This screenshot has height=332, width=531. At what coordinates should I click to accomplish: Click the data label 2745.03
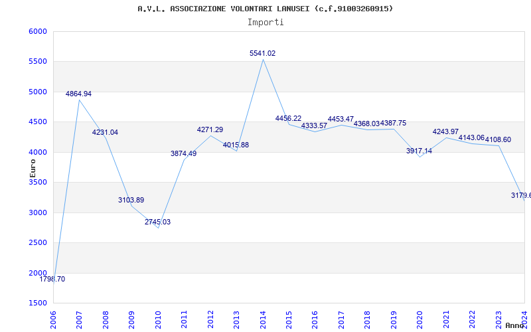(157, 222)
